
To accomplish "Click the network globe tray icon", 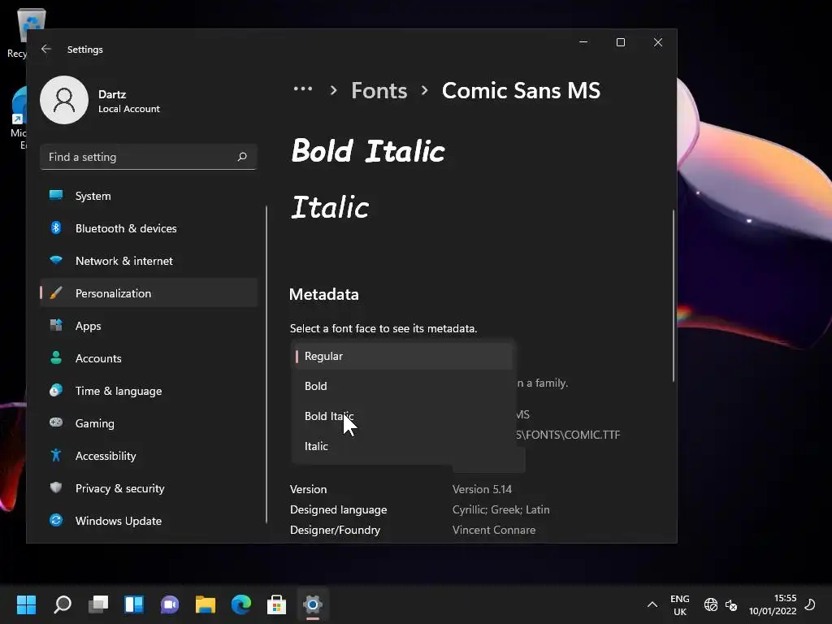I will point(711,604).
